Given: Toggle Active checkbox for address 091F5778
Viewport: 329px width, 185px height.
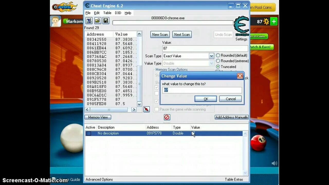Looking at the screenshot, I should 89,133.
